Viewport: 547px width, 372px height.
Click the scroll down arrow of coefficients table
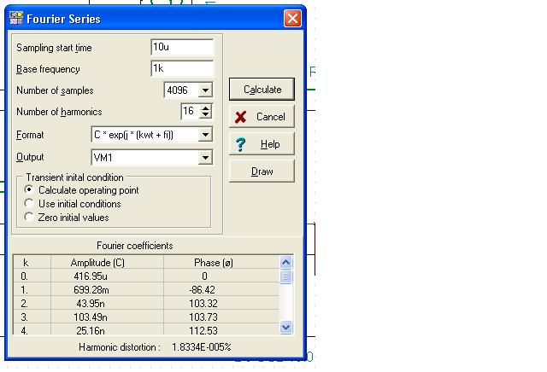click(285, 328)
